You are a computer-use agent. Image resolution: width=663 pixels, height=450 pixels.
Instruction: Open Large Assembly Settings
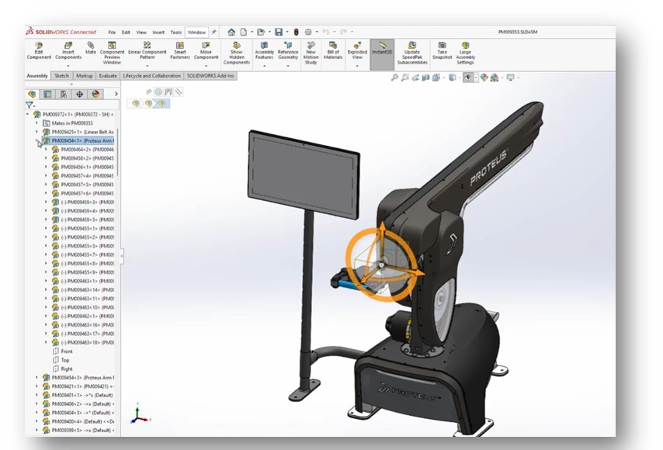(466, 53)
